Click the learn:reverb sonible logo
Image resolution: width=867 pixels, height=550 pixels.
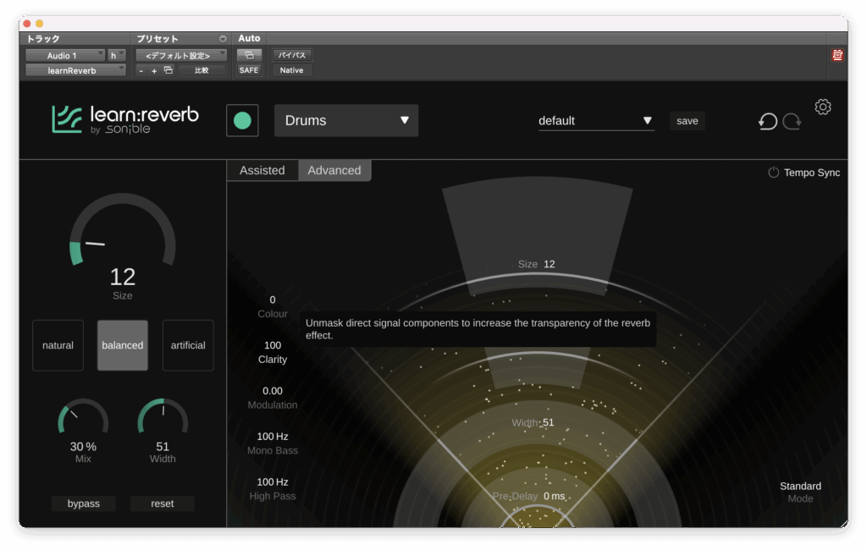[x=125, y=119]
